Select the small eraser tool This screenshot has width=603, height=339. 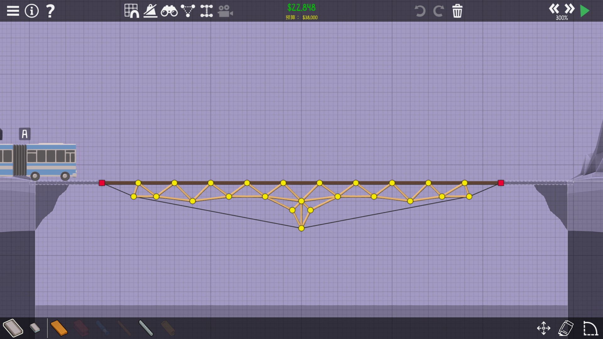(x=35, y=328)
